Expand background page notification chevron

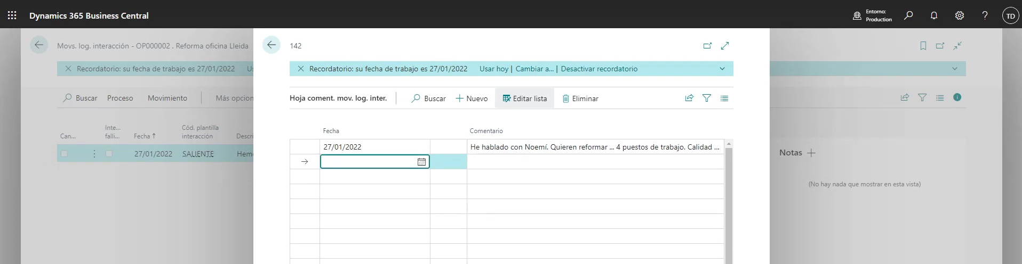(x=954, y=69)
